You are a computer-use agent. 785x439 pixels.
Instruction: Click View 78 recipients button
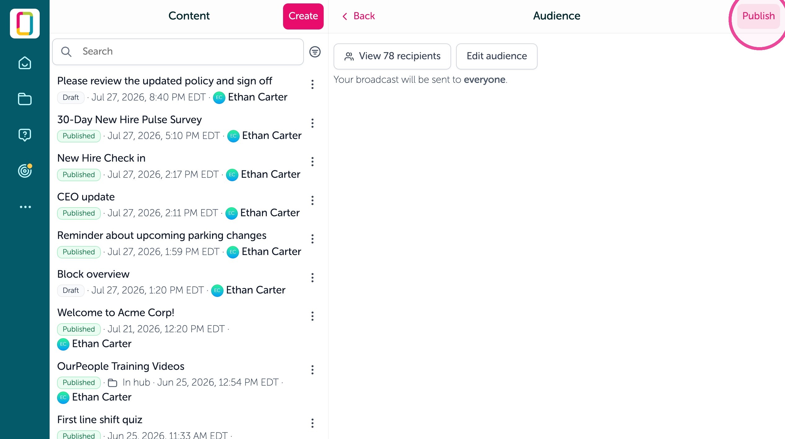pos(392,56)
